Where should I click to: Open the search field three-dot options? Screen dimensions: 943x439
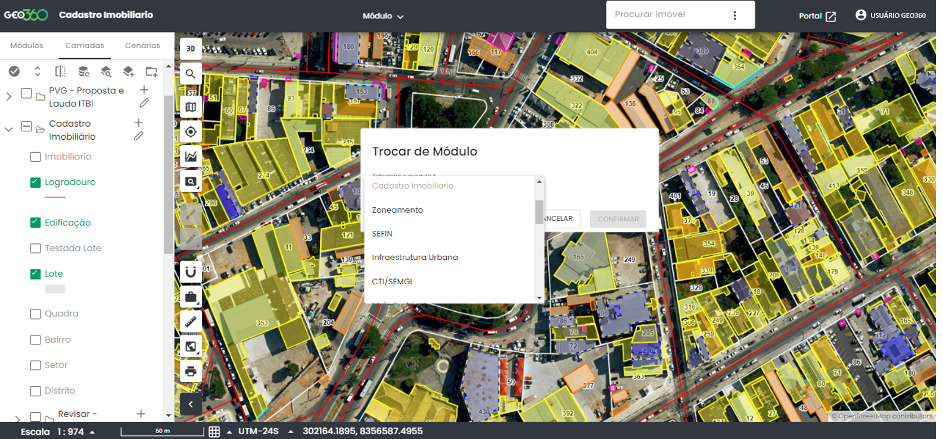pyautogui.click(x=735, y=15)
